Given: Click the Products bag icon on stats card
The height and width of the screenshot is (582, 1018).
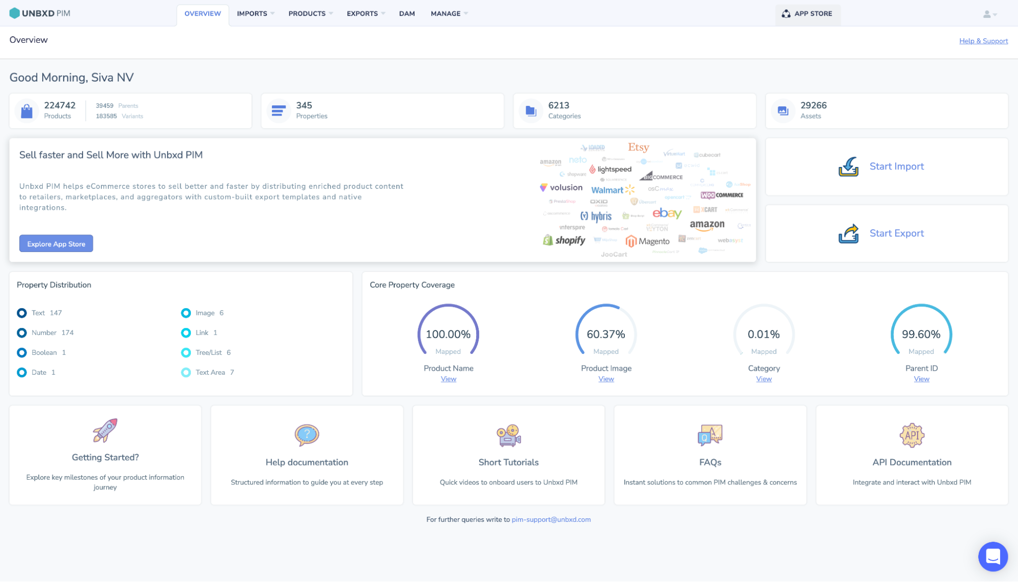Looking at the screenshot, I should pos(26,110).
